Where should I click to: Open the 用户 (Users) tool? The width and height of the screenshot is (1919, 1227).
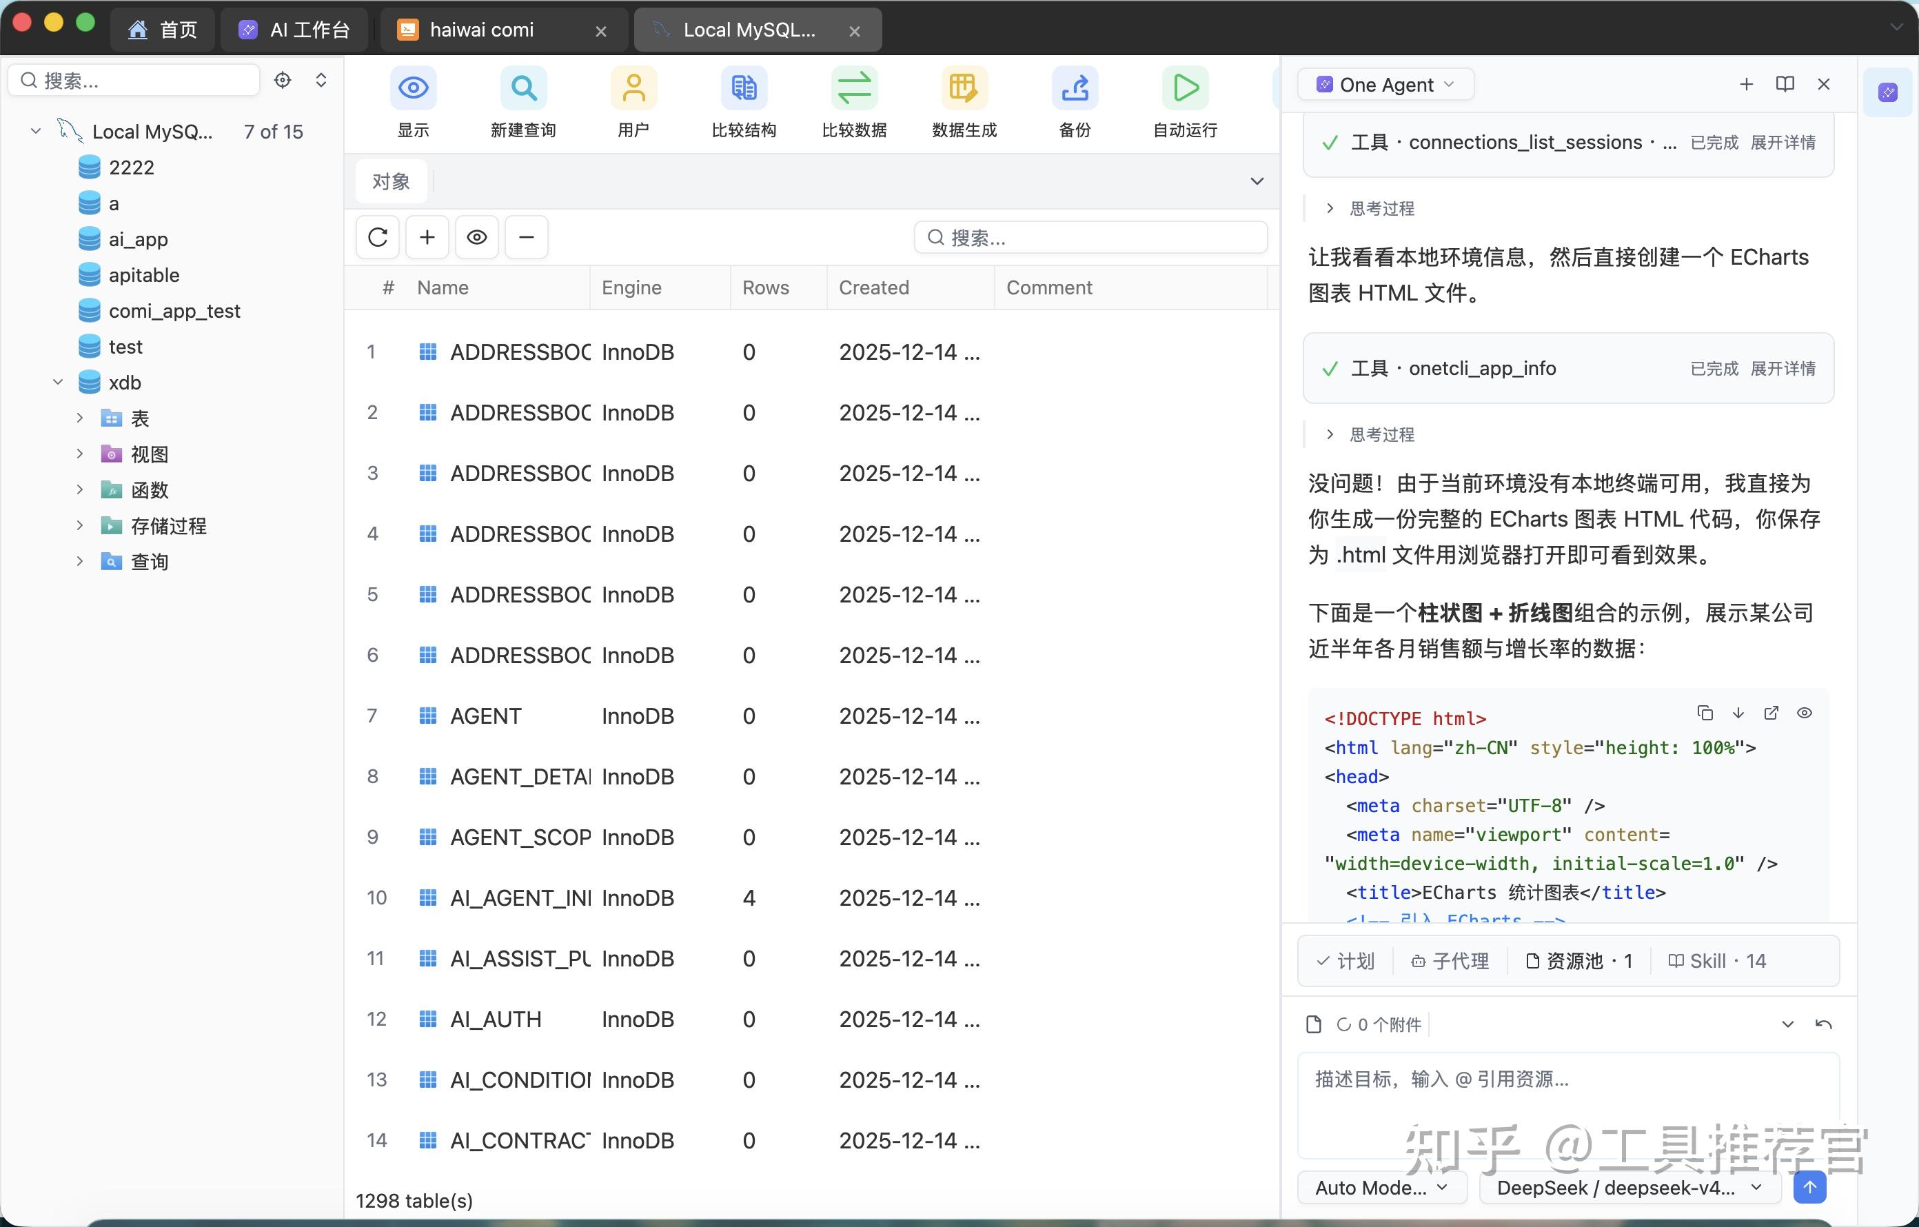pyautogui.click(x=633, y=88)
